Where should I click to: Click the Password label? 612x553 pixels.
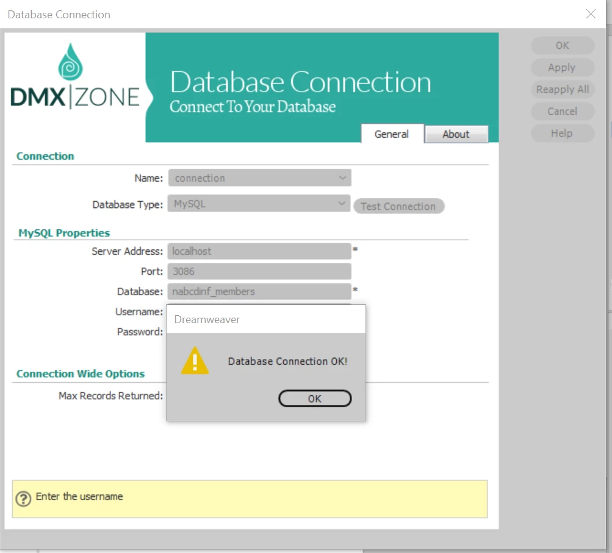point(140,332)
